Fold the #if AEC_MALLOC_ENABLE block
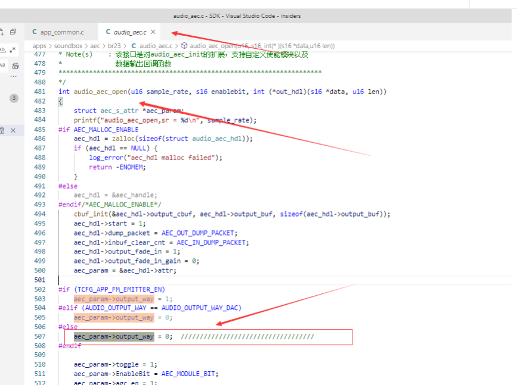The image size is (517, 385). point(54,130)
